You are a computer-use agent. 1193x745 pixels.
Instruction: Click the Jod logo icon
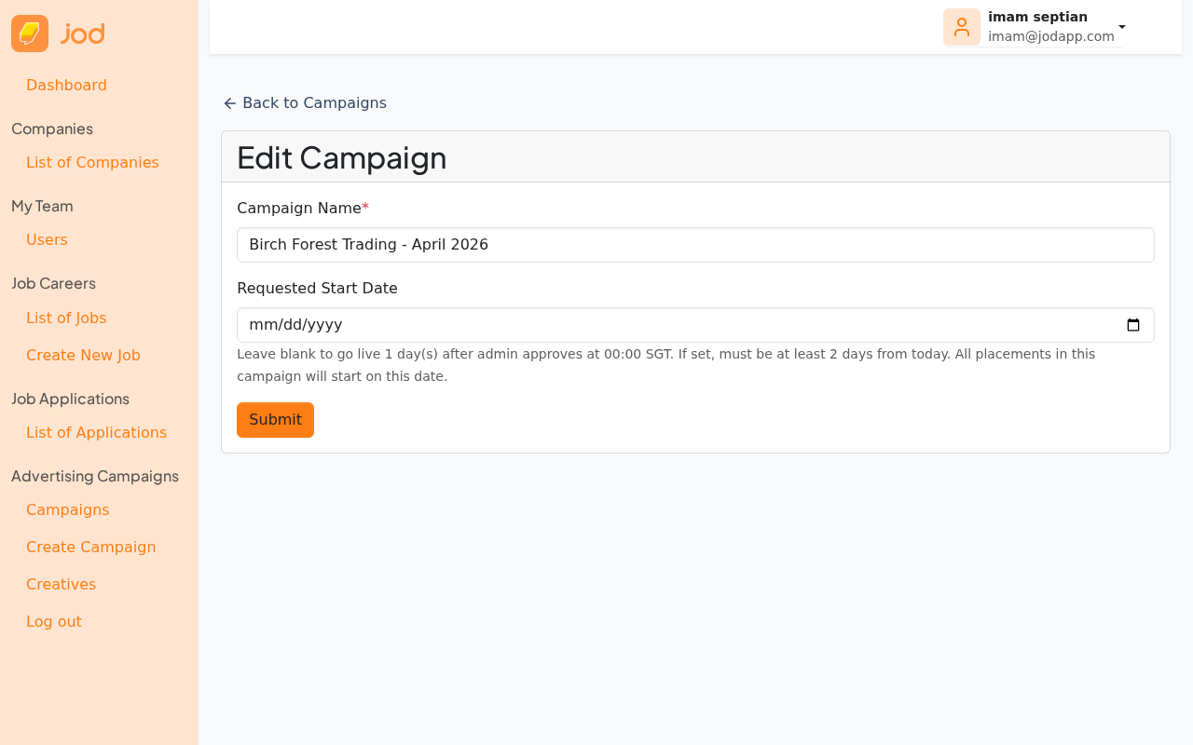click(30, 34)
